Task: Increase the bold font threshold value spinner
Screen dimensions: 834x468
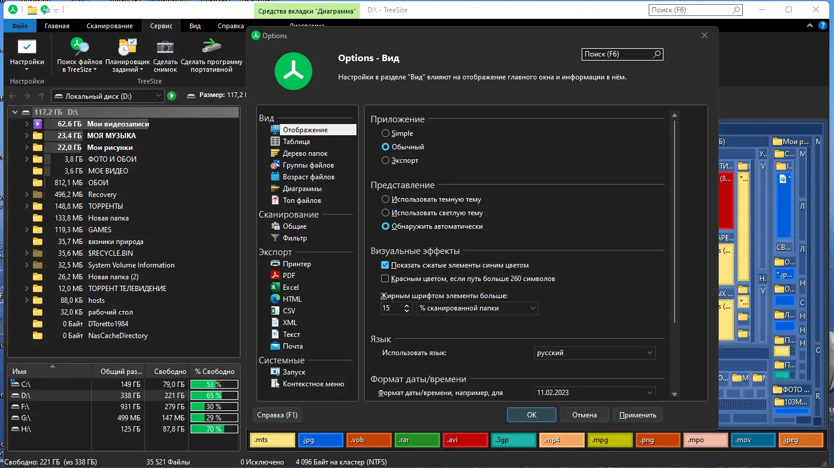Action: [x=407, y=305]
